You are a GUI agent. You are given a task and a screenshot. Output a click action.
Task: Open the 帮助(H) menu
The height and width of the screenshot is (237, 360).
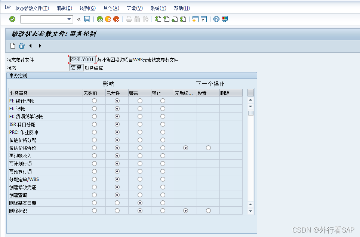pos(182,8)
